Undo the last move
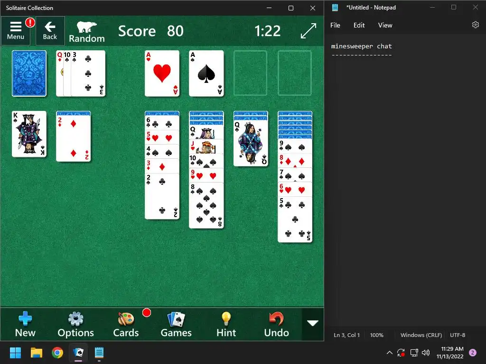 pos(277,324)
